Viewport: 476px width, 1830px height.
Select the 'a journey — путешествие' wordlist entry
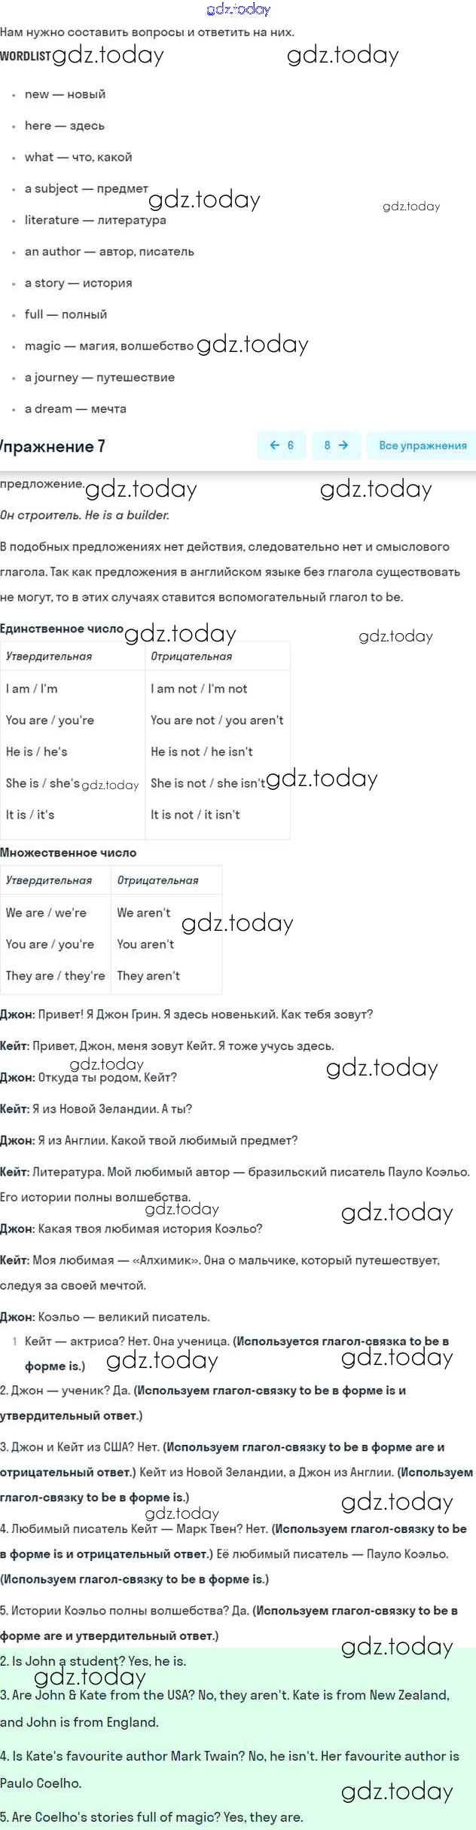(x=99, y=377)
